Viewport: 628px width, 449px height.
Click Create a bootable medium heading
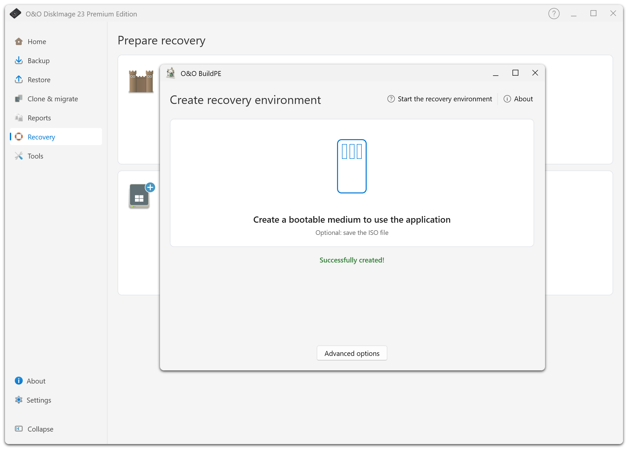pyautogui.click(x=352, y=220)
